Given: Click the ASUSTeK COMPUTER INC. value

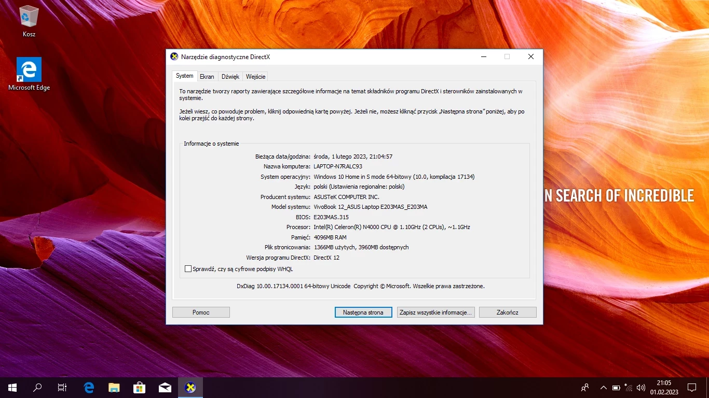Looking at the screenshot, I should (346, 197).
